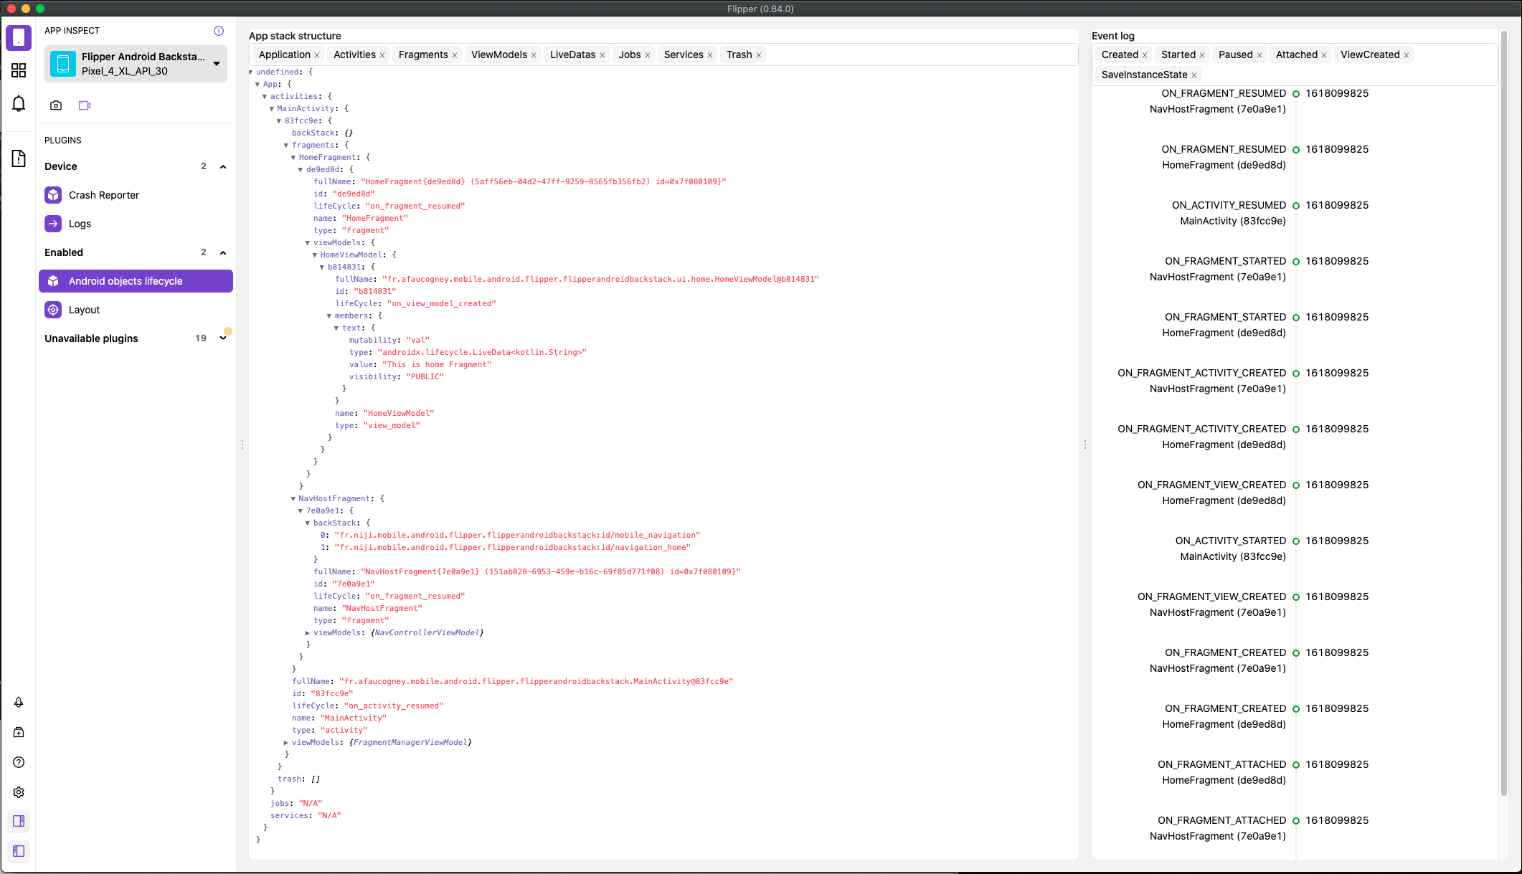Image resolution: width=1522 pixels, height=874 pixels.
Task: Toggle the left sidebar layout icon
Action: point(19,851)
